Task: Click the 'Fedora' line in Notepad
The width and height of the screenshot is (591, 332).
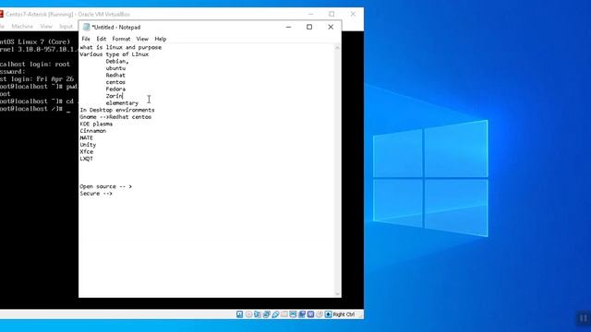Action: tap(115, 89)
